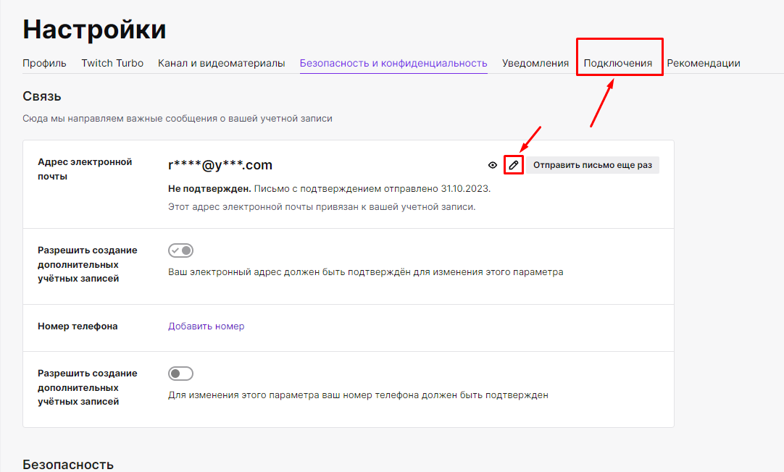This screenshot has height=472, width=784.
Task: Click the eye icon to reveal email
Action: click(x=493, y=165)
